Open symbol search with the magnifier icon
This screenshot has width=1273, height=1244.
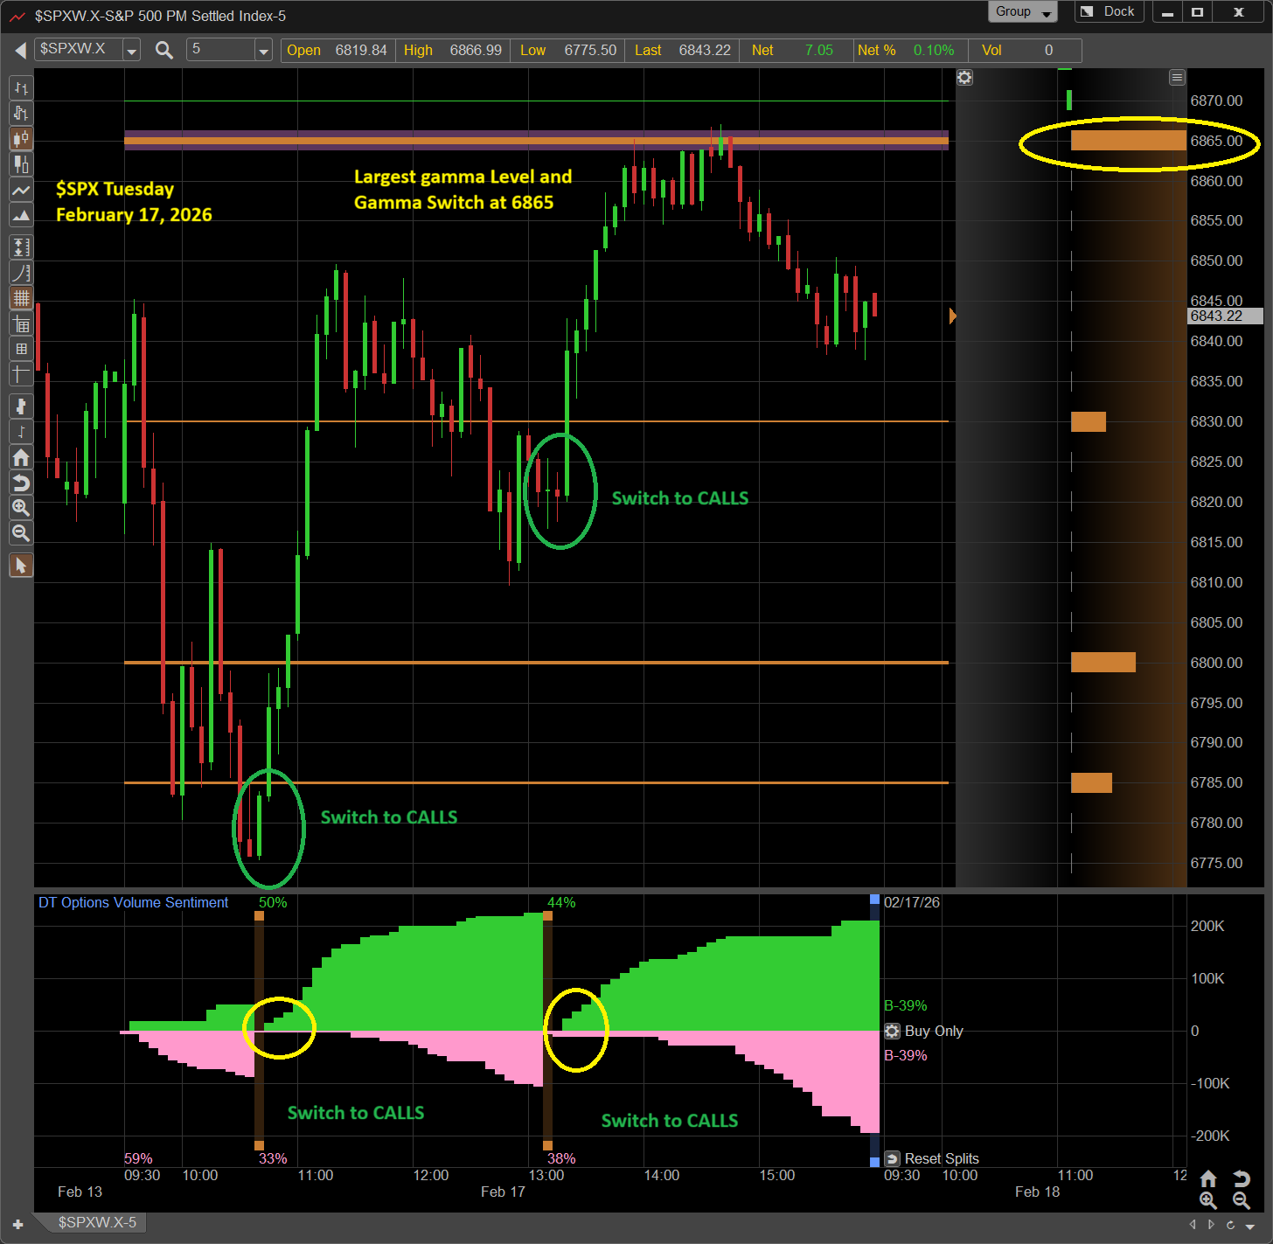coord(163,50)
